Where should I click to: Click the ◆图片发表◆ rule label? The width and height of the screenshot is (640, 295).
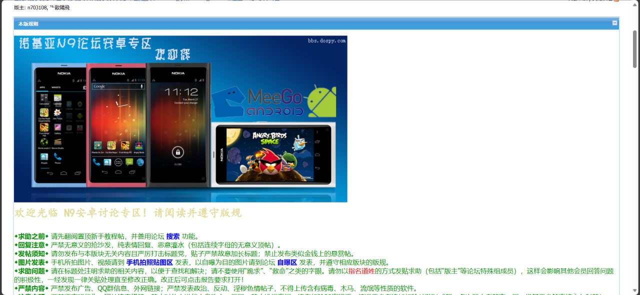click(x=31, y=262)
